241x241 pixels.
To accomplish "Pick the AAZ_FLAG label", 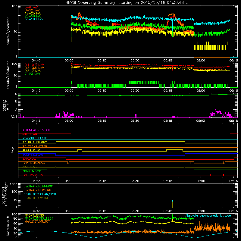I will [30, 167].
